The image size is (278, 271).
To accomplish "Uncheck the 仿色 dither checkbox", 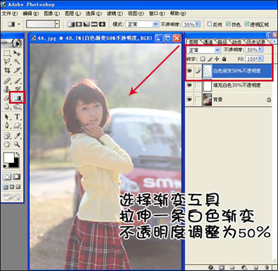I will [x=228, y=24].
